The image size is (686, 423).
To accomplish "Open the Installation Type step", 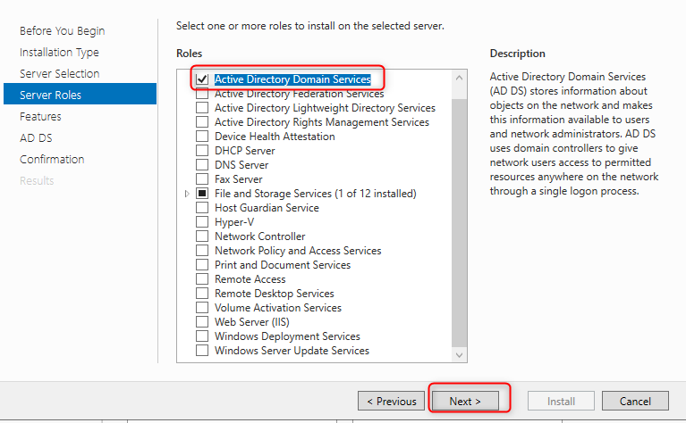I will tap(59, 53).
